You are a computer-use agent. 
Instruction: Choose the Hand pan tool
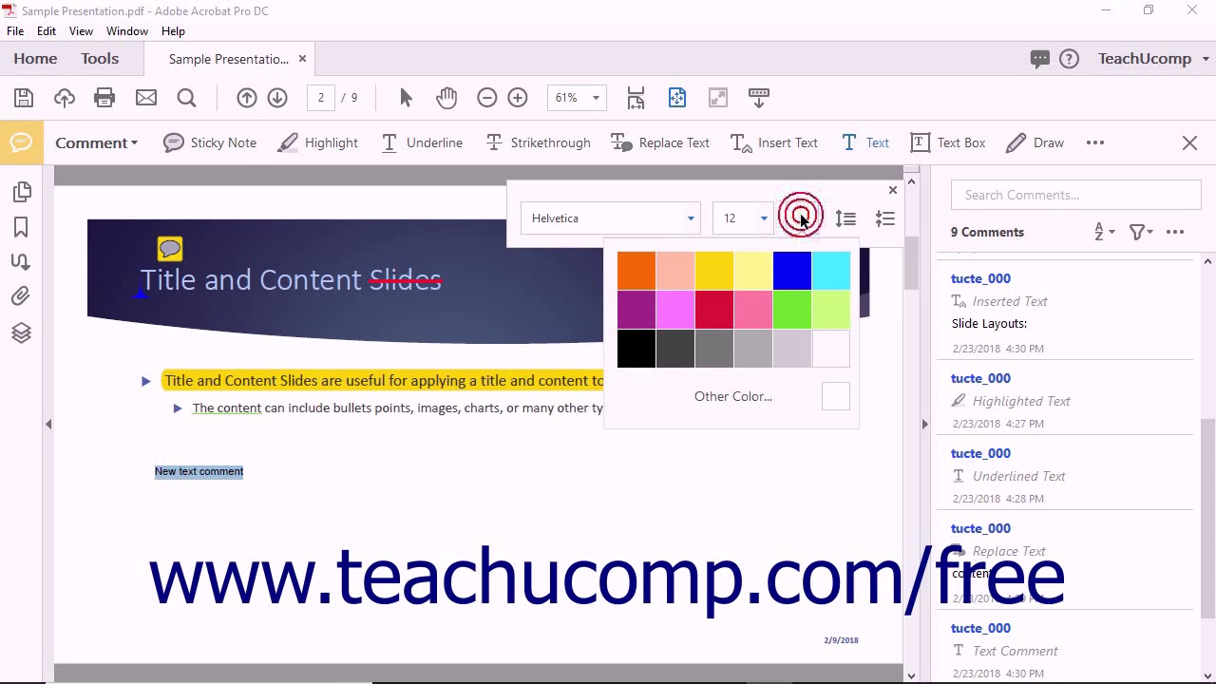[x=446, y=98]
